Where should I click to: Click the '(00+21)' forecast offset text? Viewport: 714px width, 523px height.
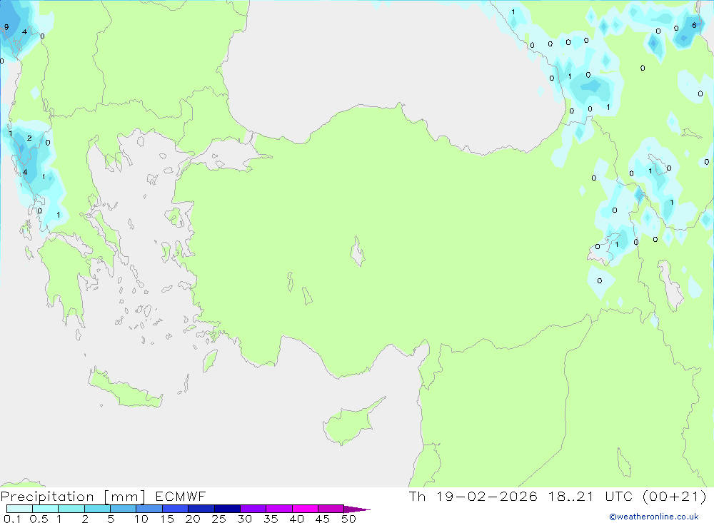point(674,497)
